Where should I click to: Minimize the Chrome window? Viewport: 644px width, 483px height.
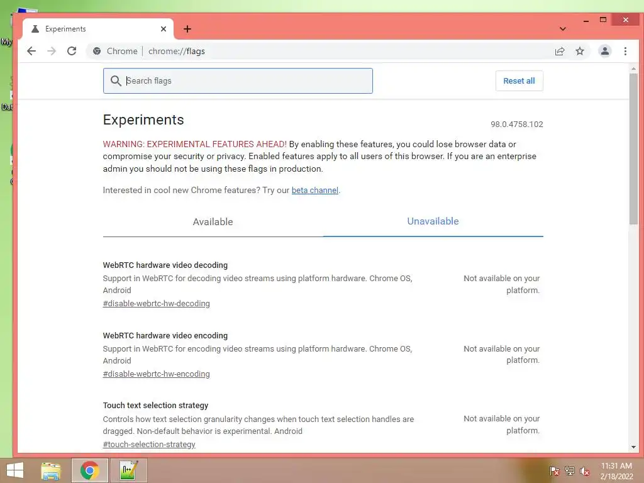point(586,20)
